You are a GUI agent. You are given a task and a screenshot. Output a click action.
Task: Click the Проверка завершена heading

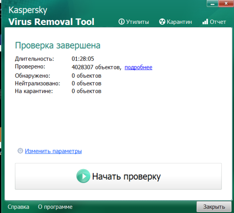pos(58,45)
